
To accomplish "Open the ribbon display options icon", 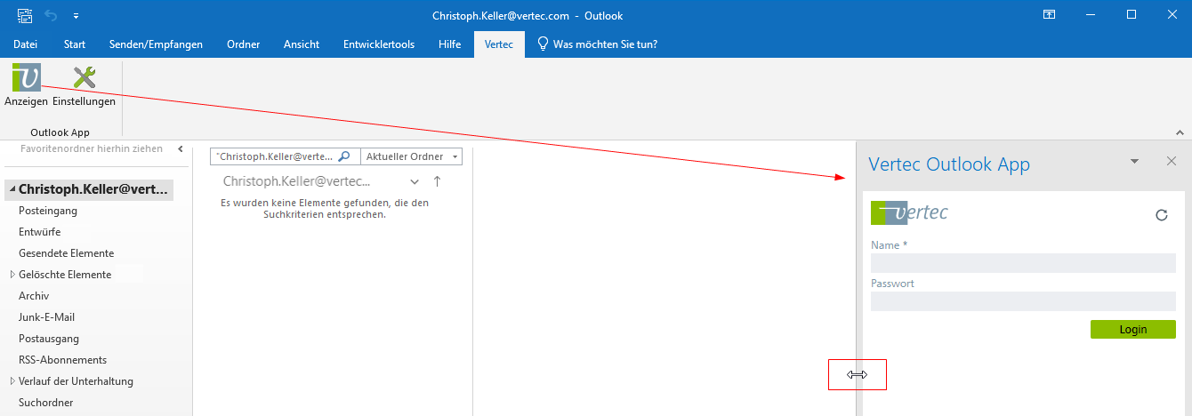I will click(x=1050, y=15).
